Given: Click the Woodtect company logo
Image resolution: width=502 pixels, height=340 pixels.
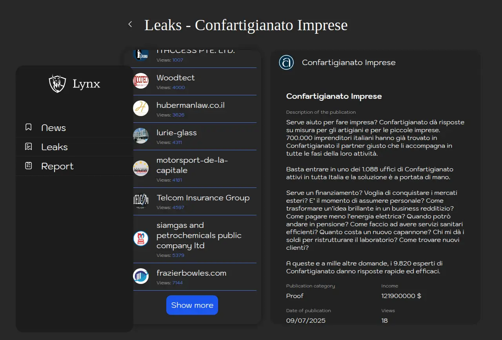Looking at the screenshot, I should pos(141,81).
